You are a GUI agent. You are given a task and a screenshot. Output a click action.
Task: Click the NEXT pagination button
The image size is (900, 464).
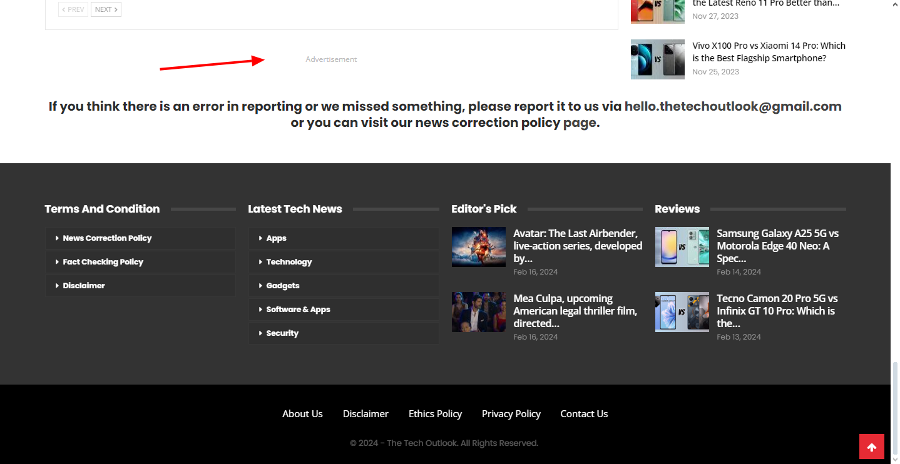click(x=106, y=9)
